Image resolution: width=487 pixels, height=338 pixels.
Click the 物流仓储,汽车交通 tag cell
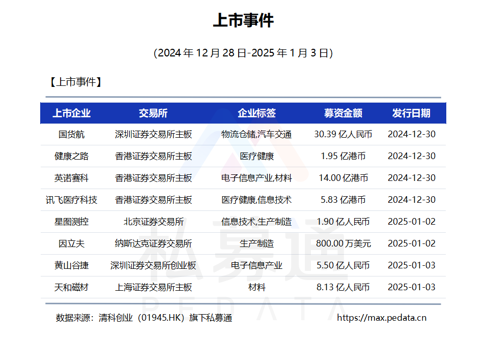click(x=256, y=134)
